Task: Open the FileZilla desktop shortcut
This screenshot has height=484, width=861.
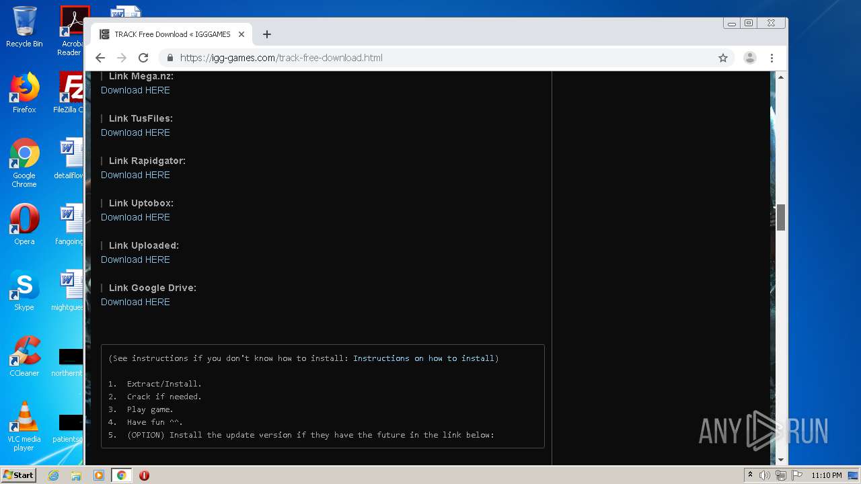Action: pos(70,93)
